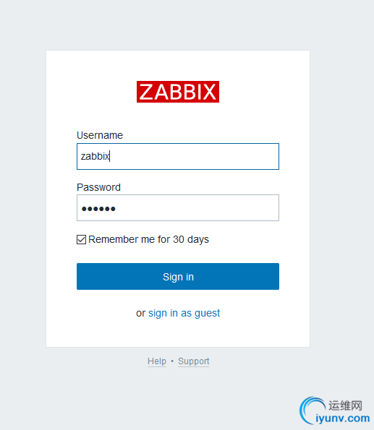Click the Username field label
This screenshot has height=430, width=374.
pos(100,135)
